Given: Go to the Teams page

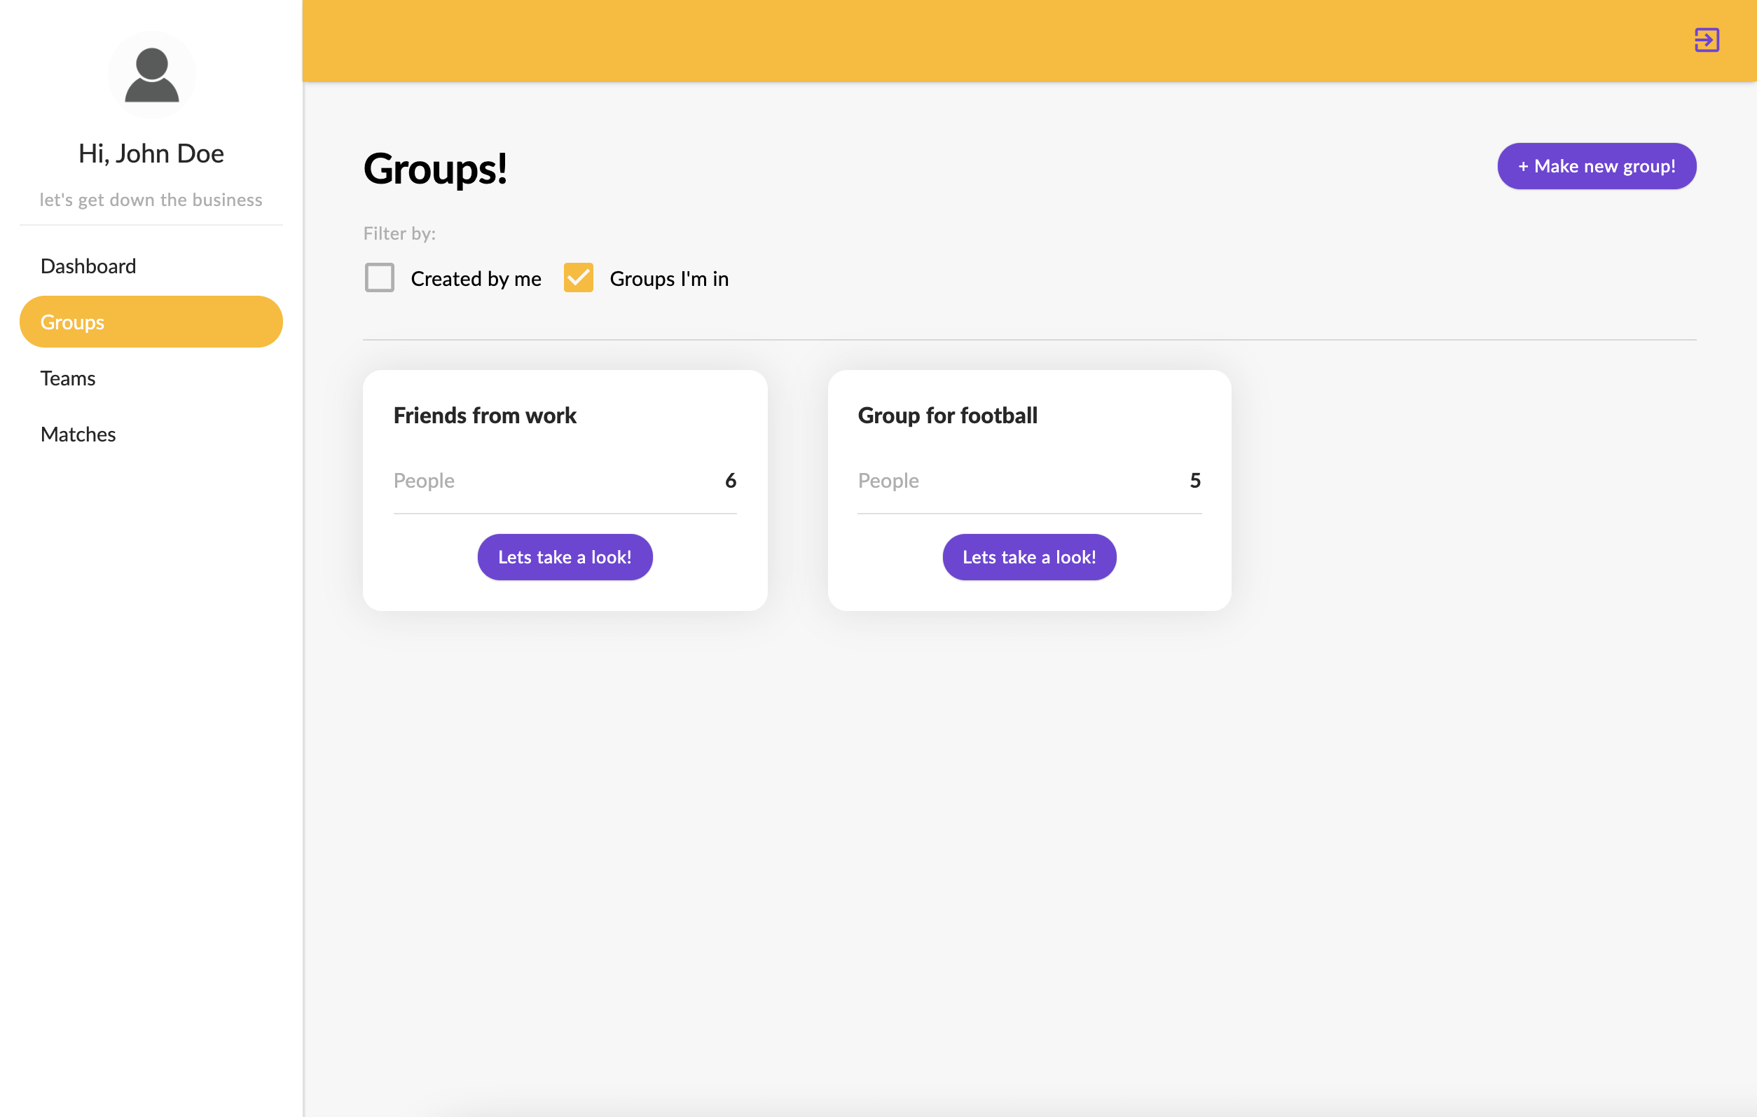Looking at the screenshot, I should coord(68,378).
